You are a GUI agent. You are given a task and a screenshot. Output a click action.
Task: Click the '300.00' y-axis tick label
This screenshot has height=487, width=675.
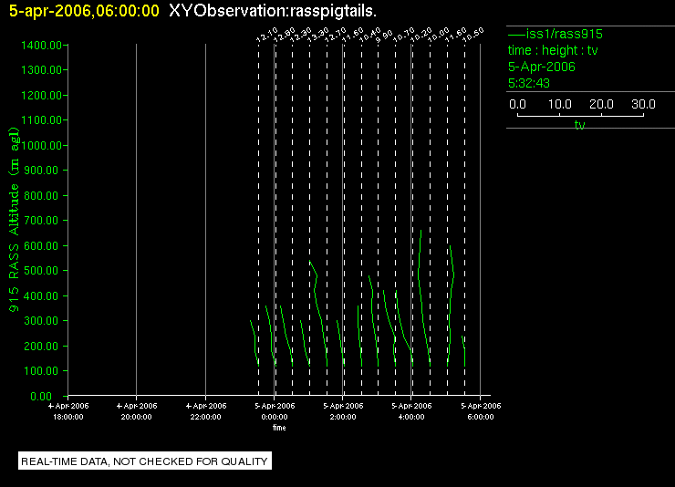click(x=41, y=320)
